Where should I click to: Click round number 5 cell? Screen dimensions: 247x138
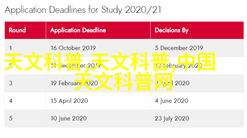coord(25,118)
